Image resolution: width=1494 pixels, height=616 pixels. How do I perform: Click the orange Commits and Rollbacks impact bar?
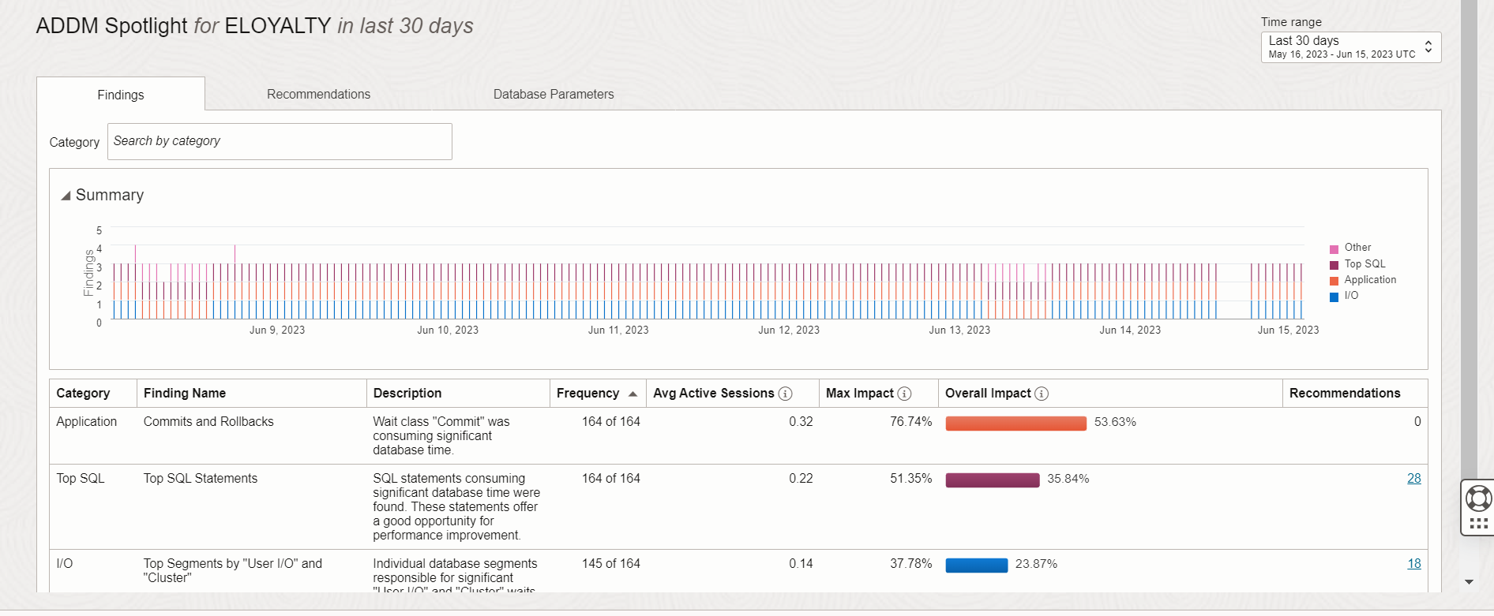pyautogui.click(x=1015, y=423)
